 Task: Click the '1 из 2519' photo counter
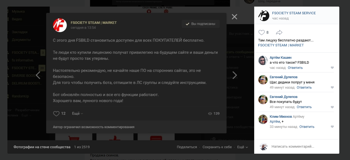(82, 147)
